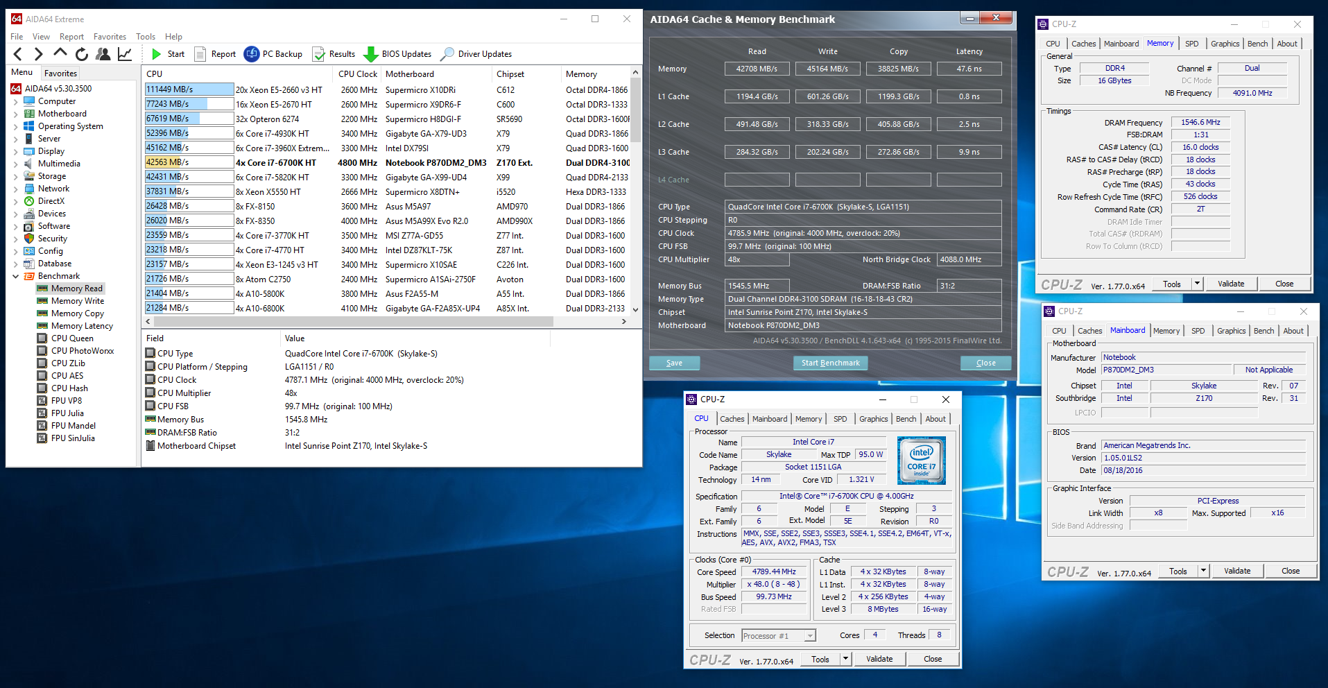Expand the Computer tree node
The image size is (1328, 688).
click(x=16, y=101)
